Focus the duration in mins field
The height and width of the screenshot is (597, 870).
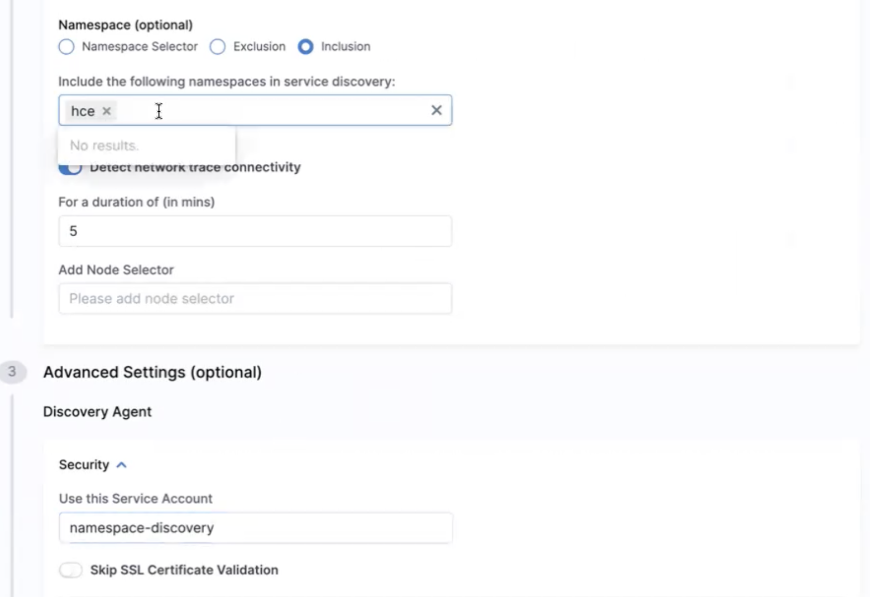click(255, 231)
